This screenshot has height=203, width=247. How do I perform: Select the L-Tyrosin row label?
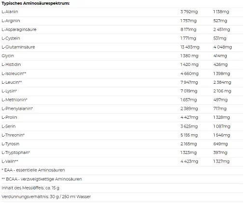(x=11, y=144)
